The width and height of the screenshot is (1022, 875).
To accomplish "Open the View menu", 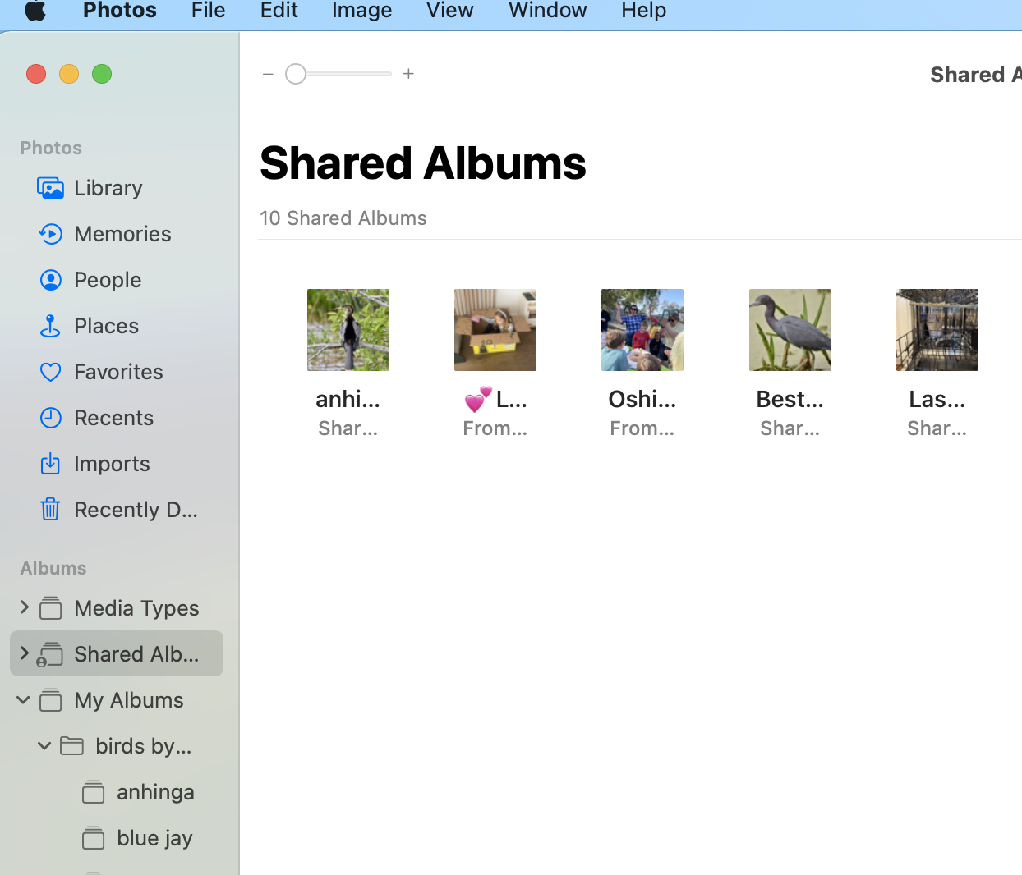I will [449, 11].
